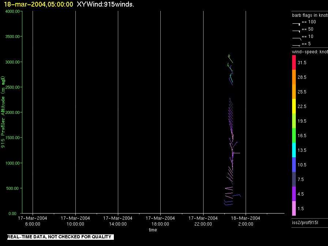Click the 10 knot barb flag symbol
The width and height of the screenshot is (328, 246).
[x=297, y=39]
